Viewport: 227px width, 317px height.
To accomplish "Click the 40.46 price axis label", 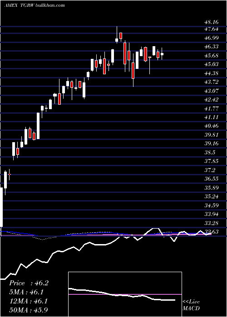I will tap(211, 126).
